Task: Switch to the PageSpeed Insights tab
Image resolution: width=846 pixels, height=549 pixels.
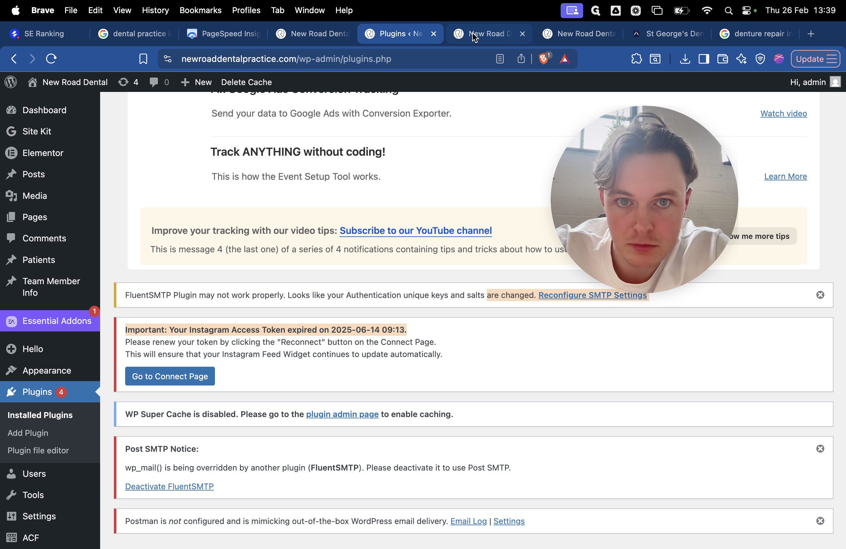Action: [224, 34]
